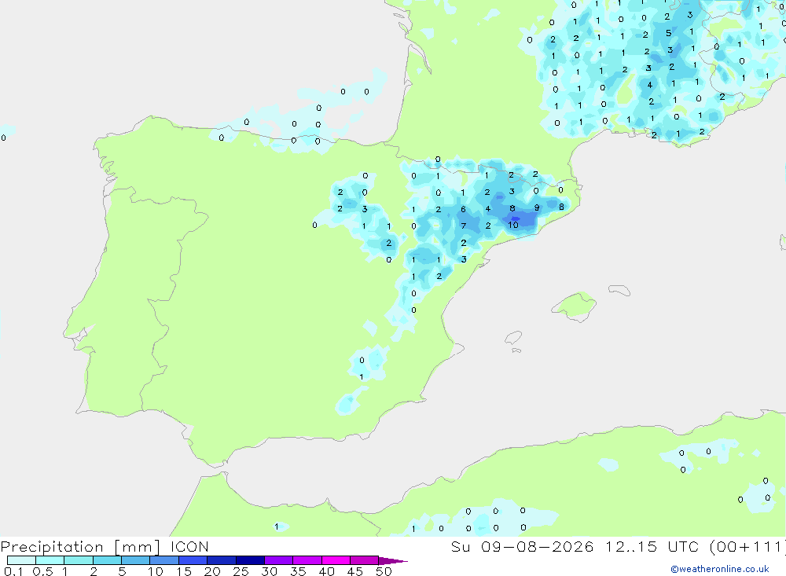Select the 2–5 mm legend color swatch

[x=107, y=560]
